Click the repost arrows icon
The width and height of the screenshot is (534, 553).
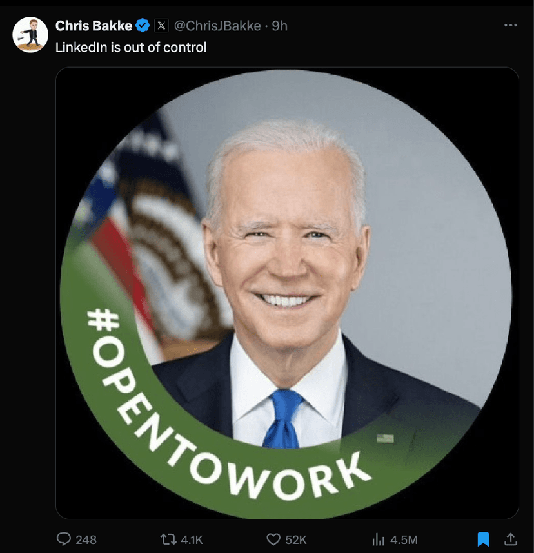point(168,539)
